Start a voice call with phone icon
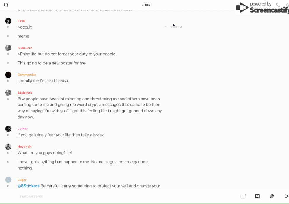This screenshot has width=289, height=204. pos(278,5)
